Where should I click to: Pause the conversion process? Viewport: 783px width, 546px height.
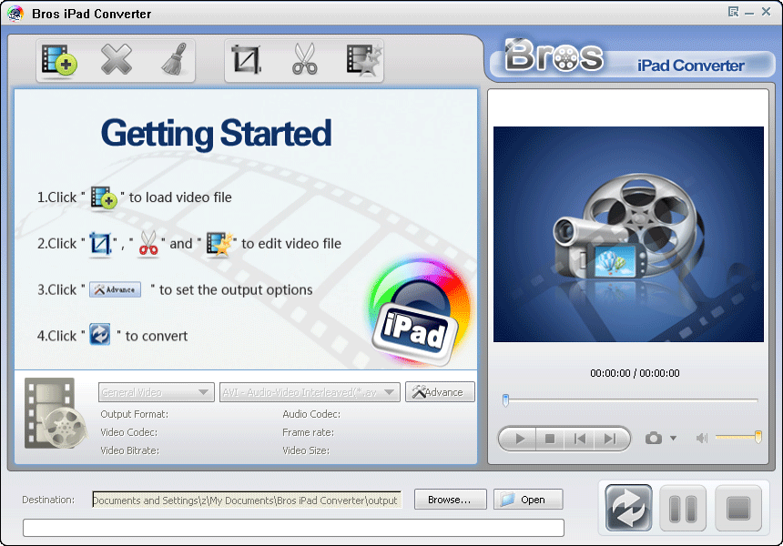(x=682, y=508)
